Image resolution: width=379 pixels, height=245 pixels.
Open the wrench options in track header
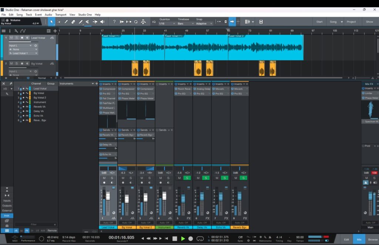point(16,31)
